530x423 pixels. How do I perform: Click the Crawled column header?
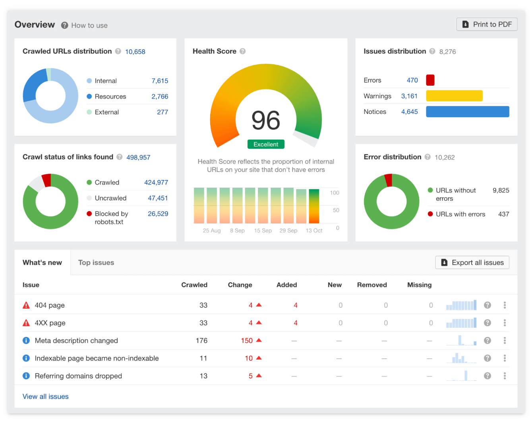(194, 285)
